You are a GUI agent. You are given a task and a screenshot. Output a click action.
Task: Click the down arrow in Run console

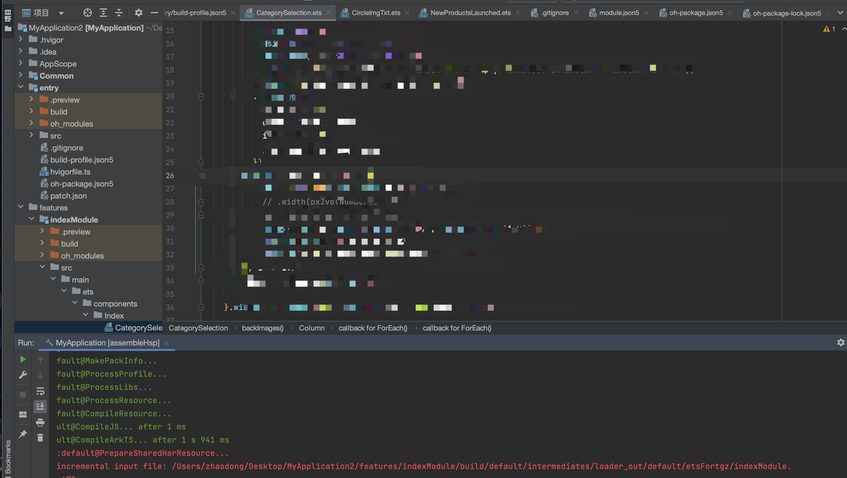(40, 375)
